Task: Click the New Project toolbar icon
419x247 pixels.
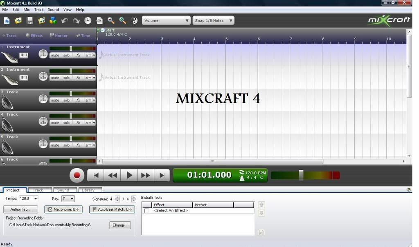Action: (x=7, y=20)
